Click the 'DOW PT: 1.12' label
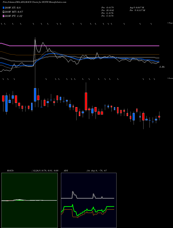This screenshot has height=228, width=173. [x=13, y=16]
